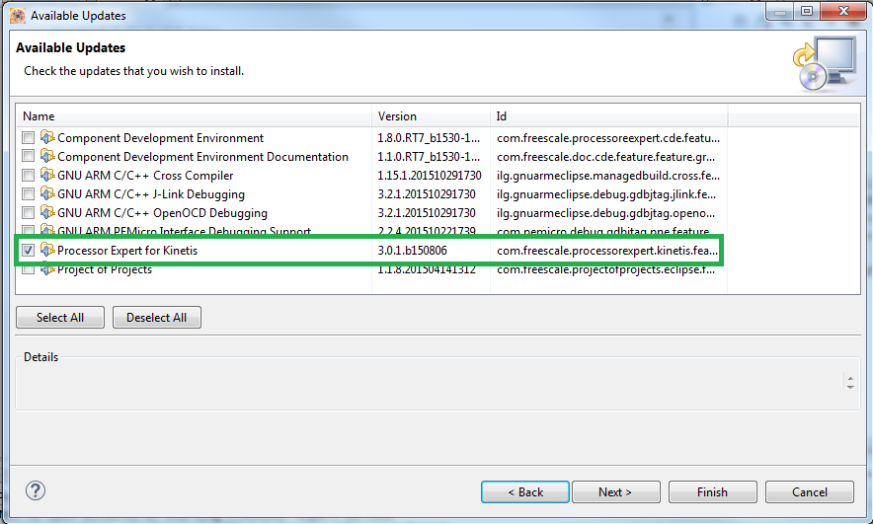The width and height of the screenshot is (873, 524).
Task: Click Id ilg.gnuarmeclipse.debug.gdbjtag.openo... cell
Action: [605, 213]
